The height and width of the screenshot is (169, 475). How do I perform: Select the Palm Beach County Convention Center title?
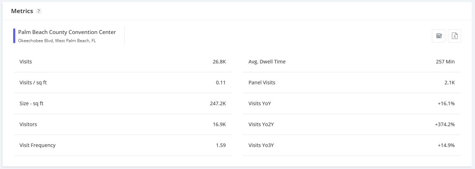(x=67, y=32)
